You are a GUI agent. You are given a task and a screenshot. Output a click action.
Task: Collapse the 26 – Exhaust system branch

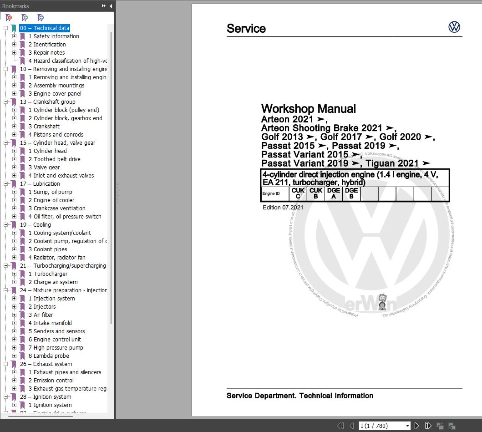(x=5, y=364)
